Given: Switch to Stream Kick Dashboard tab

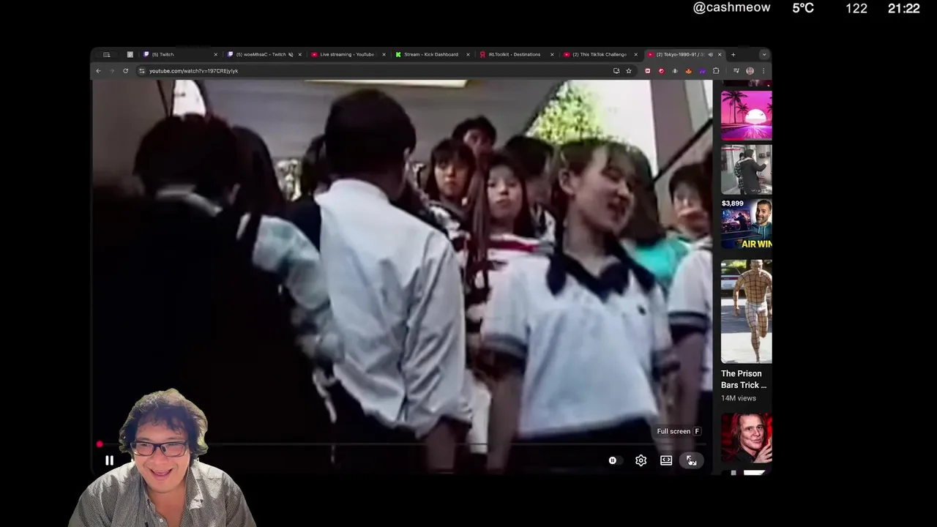Looking at the screenshot, I should pos(430,54).
